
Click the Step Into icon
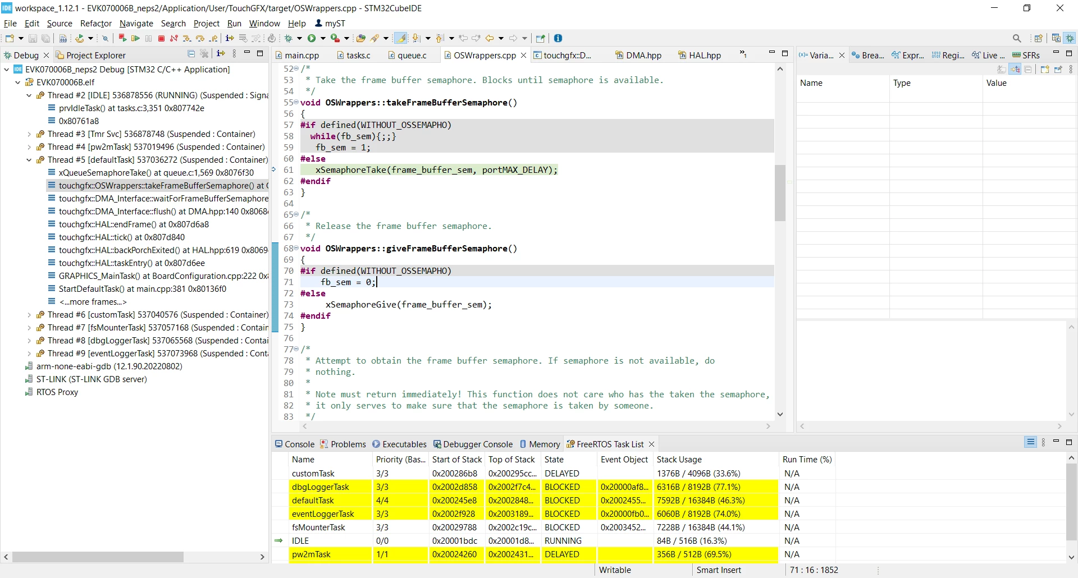[187, 38]
